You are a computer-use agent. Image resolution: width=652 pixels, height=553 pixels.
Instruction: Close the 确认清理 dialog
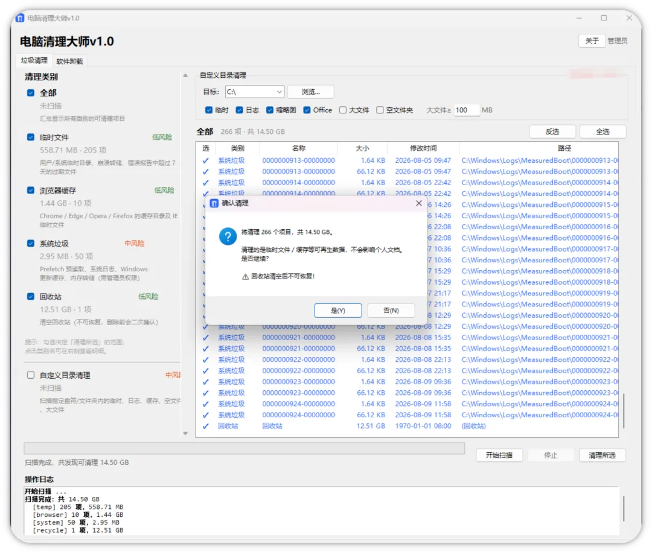pyautogui.click(x=419, y=203)
